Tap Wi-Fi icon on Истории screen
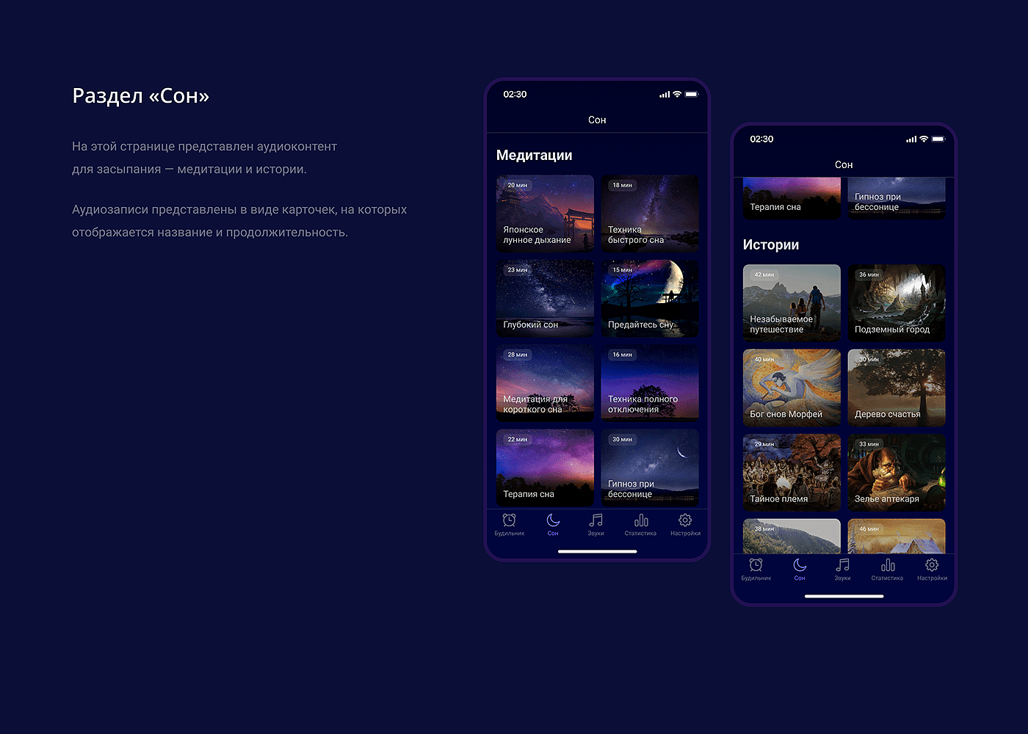The width and height of the screenshot is (1028, 734). [924, 139]
